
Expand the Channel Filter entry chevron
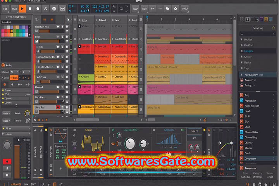coord(274,132)
